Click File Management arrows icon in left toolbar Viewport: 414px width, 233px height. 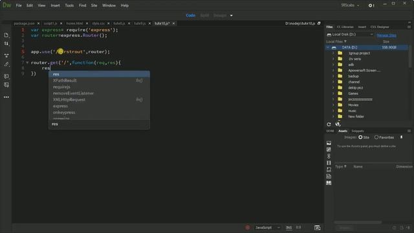[6, 43]
